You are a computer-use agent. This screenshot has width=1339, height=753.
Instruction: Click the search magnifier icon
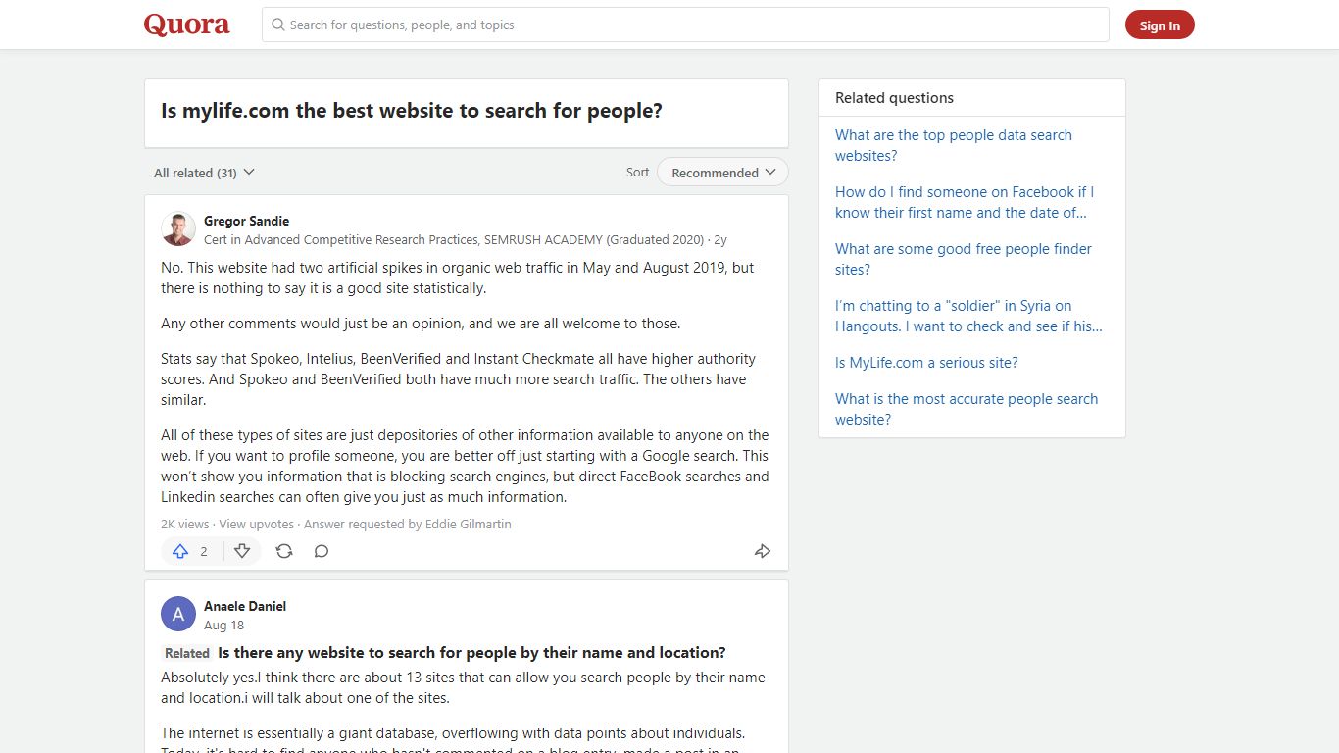click(x=278, y=25)
